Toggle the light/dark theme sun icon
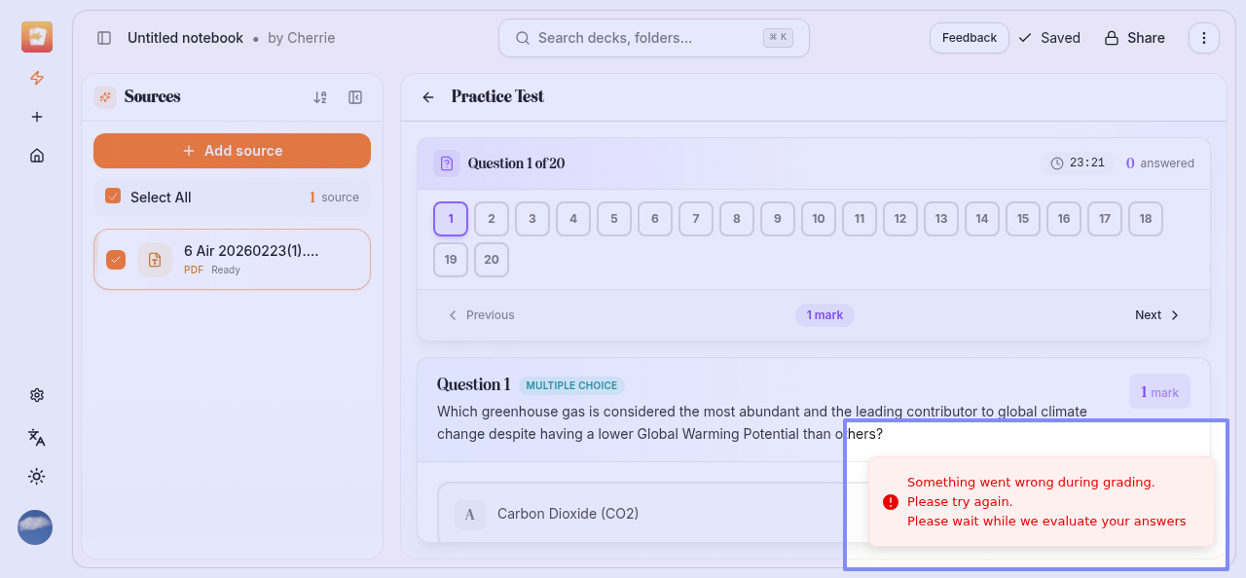 pos(37,476)
